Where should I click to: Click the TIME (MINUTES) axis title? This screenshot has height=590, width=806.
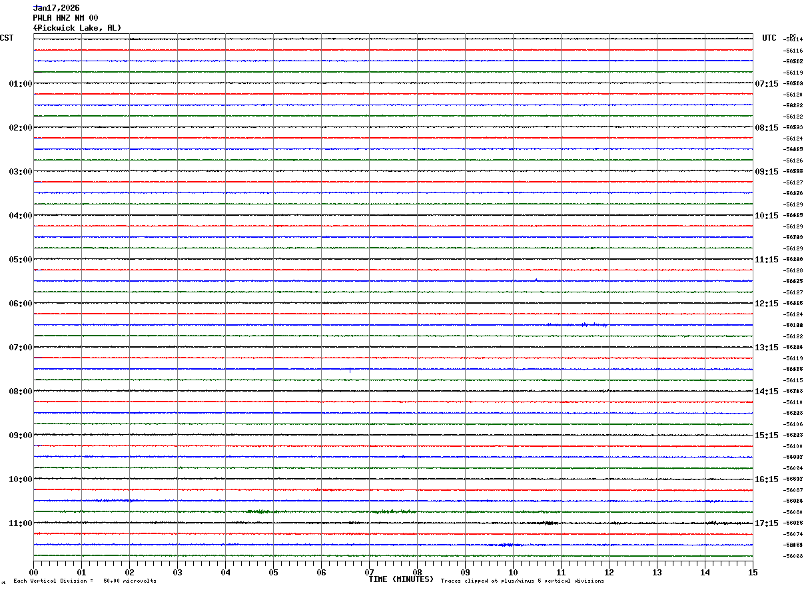point(401,579)
